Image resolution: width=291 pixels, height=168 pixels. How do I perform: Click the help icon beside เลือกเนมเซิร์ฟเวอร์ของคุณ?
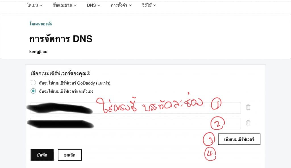point(89,73)
